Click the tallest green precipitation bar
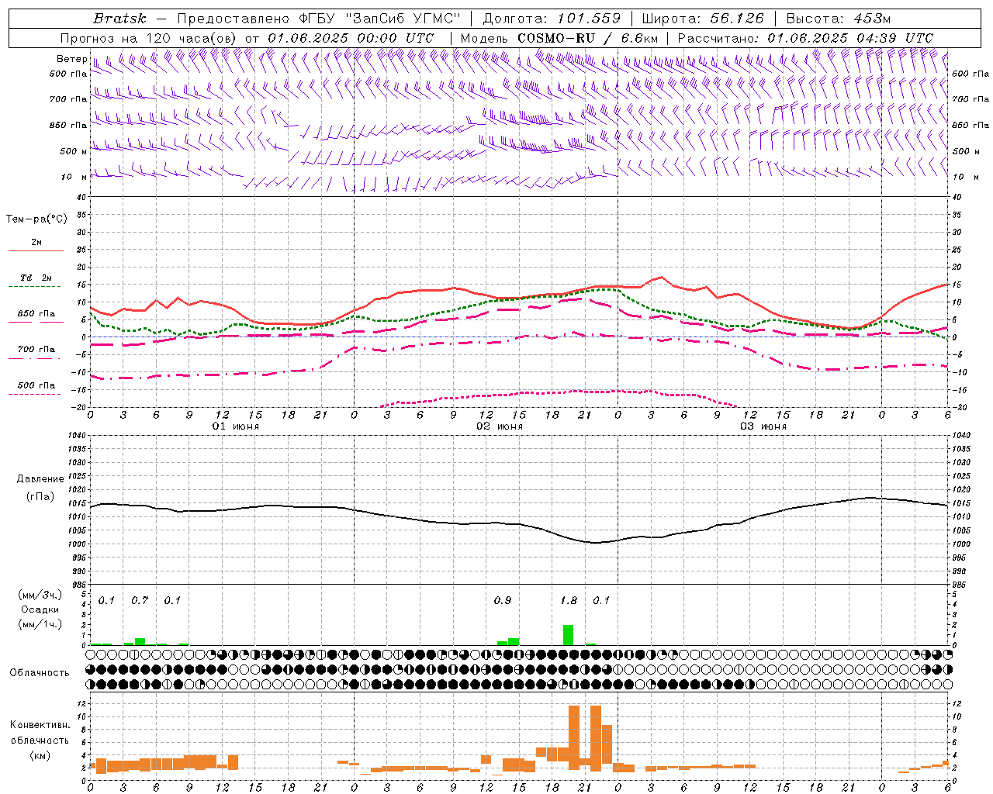Viewport: 993px width, 794px height. pyautogui.click(x=569, y=635)
